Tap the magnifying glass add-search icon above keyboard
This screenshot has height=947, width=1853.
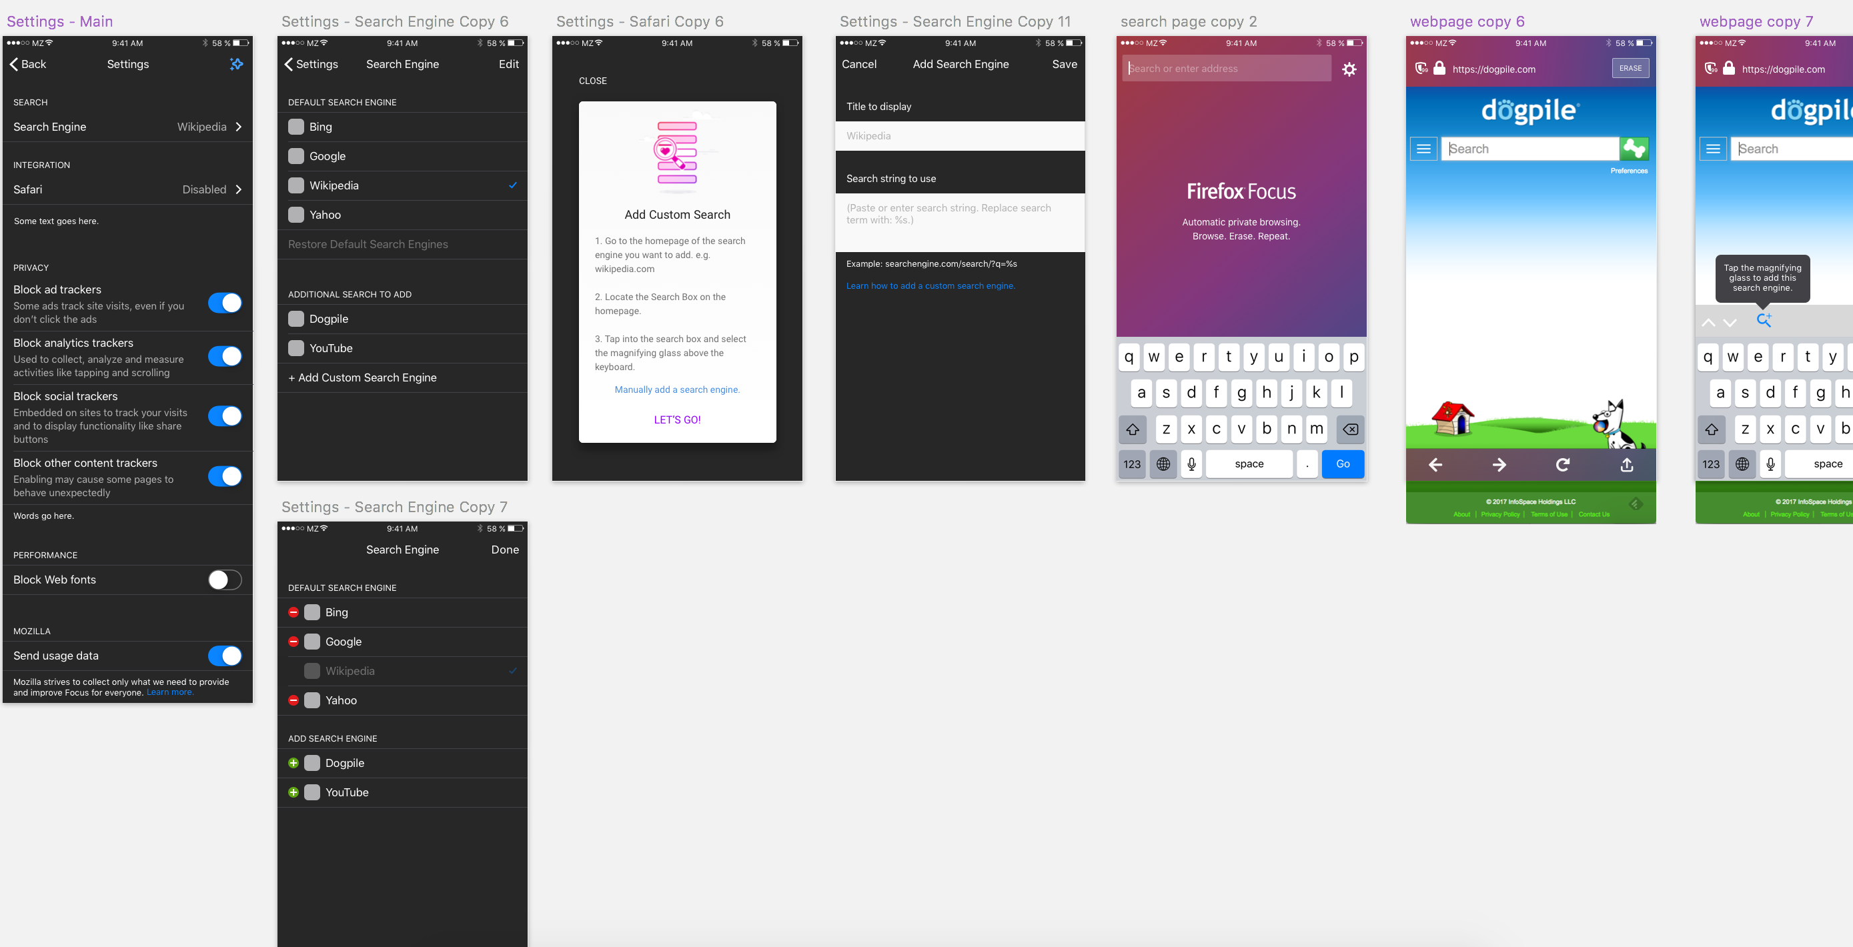(1764, 320)
